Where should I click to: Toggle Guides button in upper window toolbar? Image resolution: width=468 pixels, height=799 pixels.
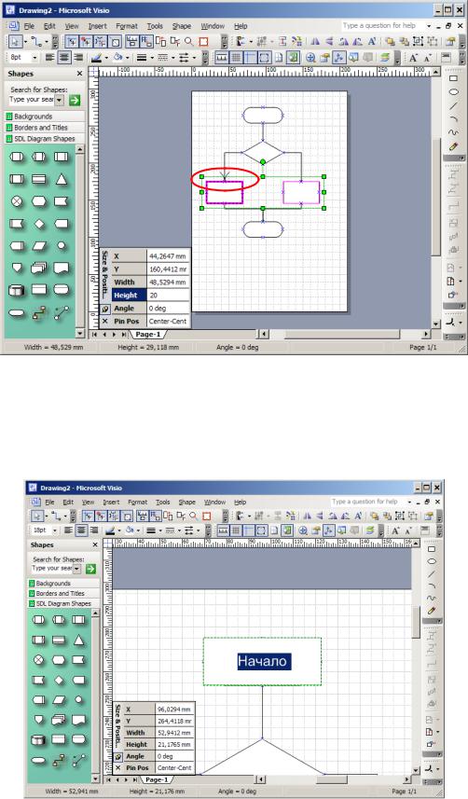click(250, 58)
